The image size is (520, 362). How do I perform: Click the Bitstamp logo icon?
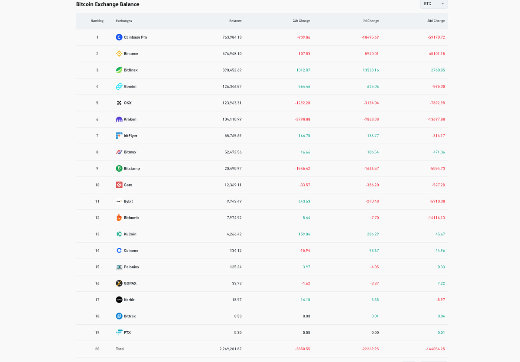pos(119,169)
